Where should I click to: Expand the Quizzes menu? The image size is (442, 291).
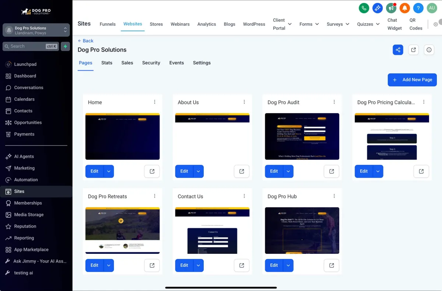(368, 24)
